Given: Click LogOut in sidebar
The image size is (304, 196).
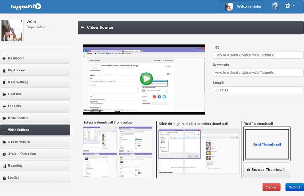Looking at the screenshot, I should (35, 178).
